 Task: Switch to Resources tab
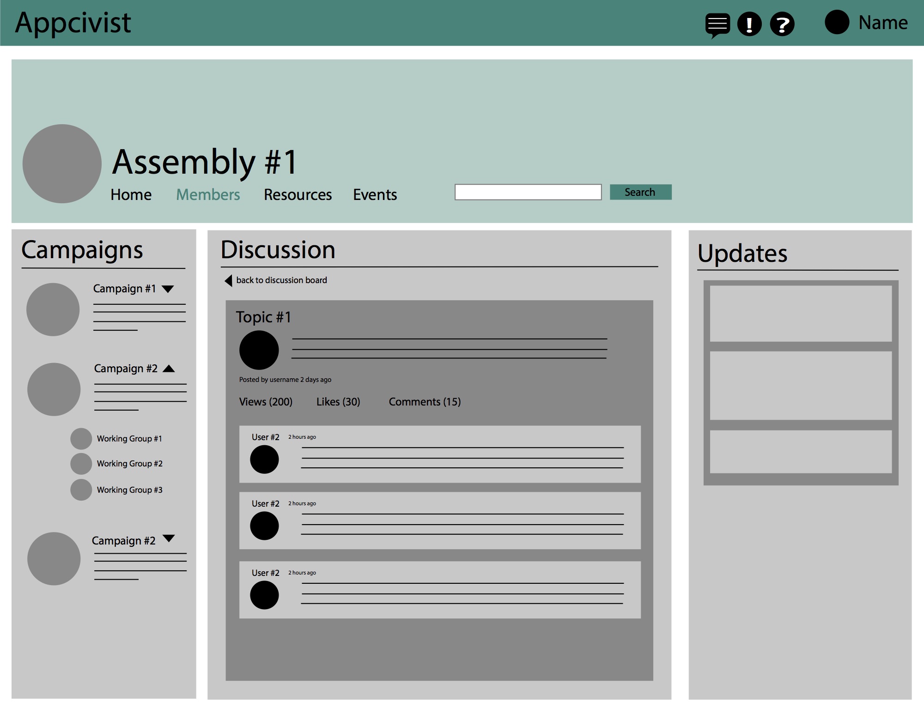click(x=297, y=195)
